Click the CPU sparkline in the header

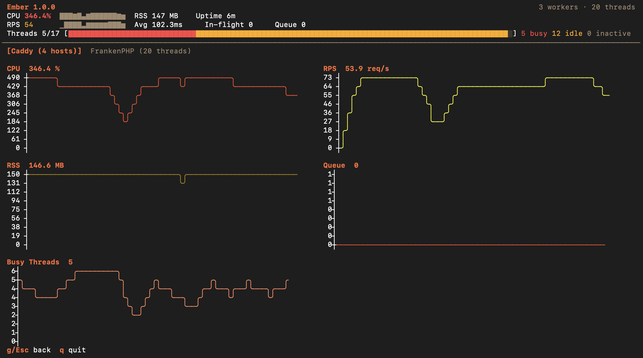92,16
